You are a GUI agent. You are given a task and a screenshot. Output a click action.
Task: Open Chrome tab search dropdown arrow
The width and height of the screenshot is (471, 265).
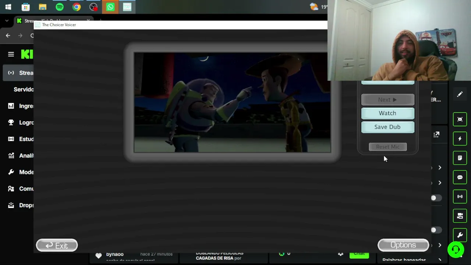click(x=7, y=21)
